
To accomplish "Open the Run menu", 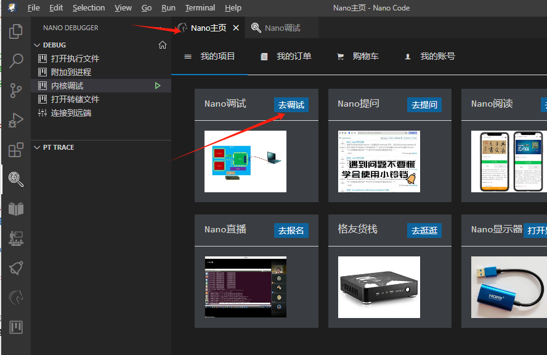I will click(169, 7).
